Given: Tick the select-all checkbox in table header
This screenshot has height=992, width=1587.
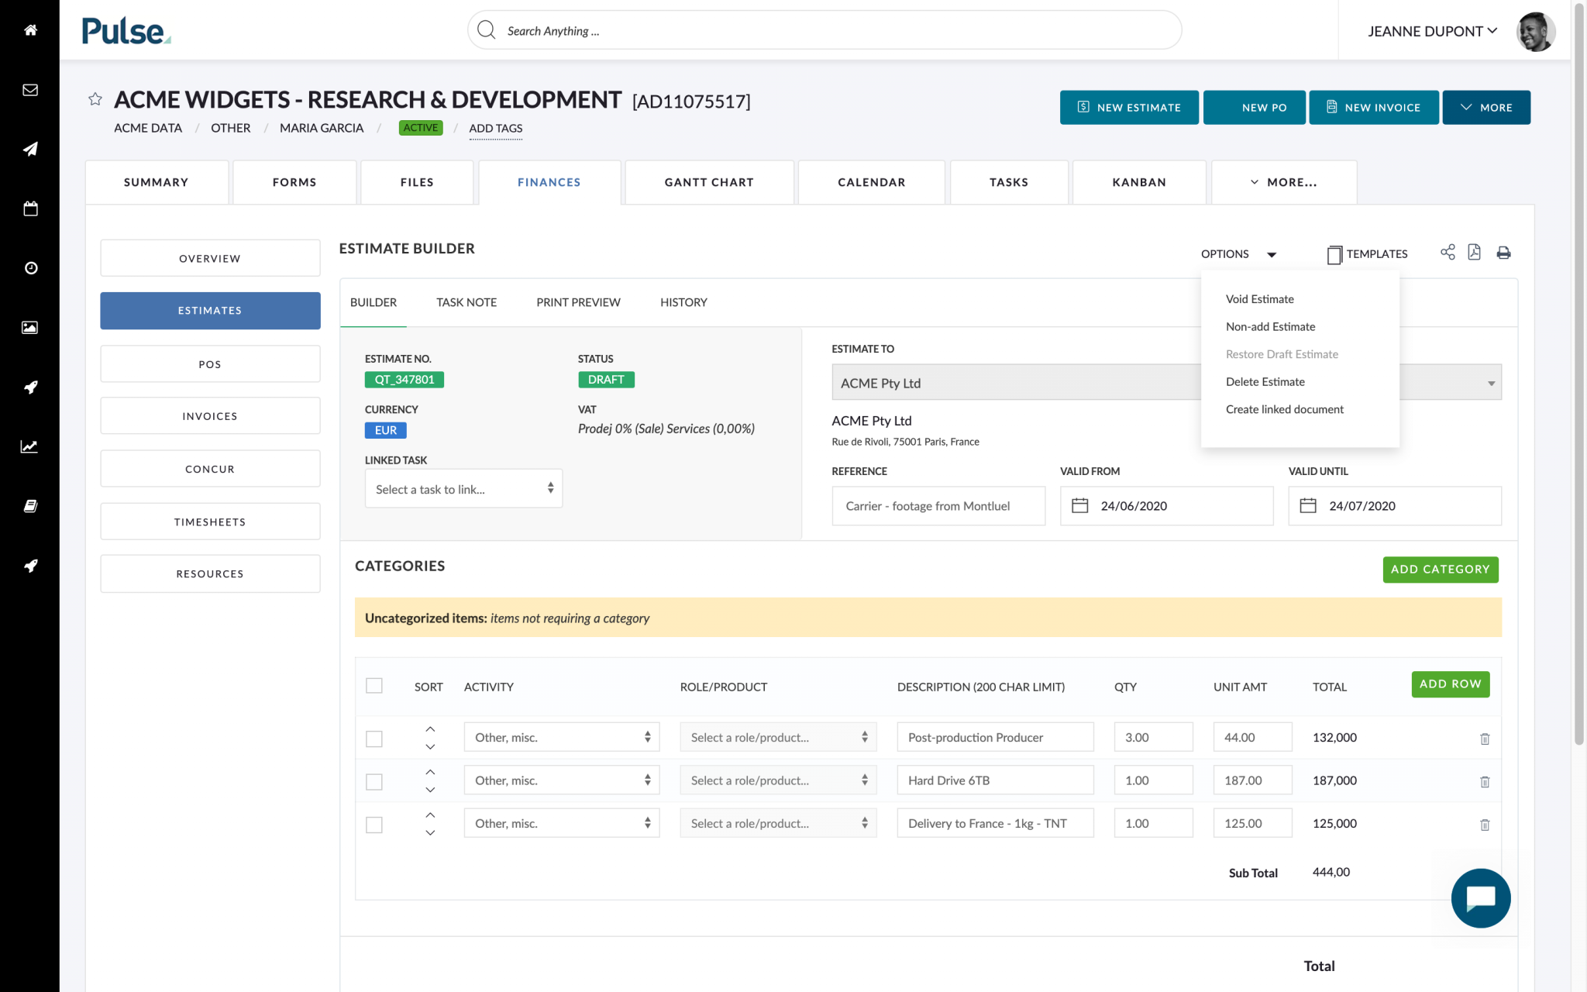Looking at the screenshot, I should coord(374,685).
